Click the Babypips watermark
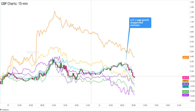The image size is (195, 111). click(33, 52)
